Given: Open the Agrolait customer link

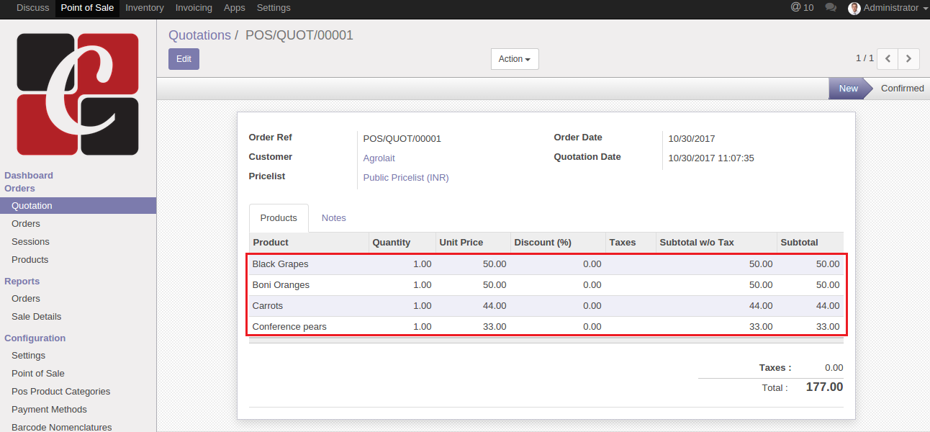Looking at the screenshot, I should point(379,158).
